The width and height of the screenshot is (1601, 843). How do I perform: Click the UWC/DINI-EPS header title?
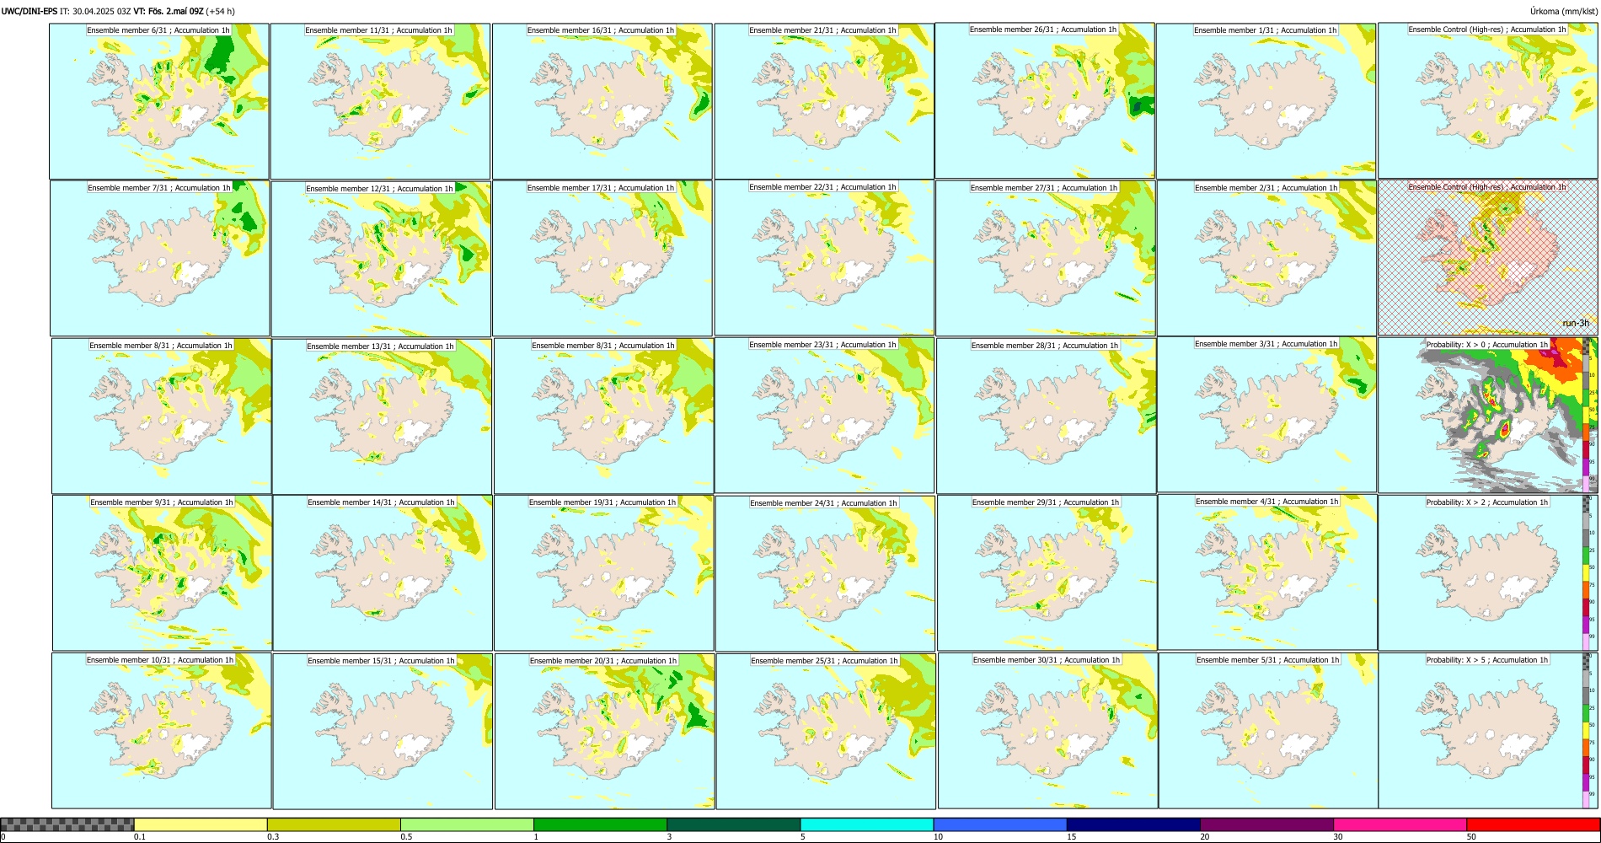[x=29, y=12]
